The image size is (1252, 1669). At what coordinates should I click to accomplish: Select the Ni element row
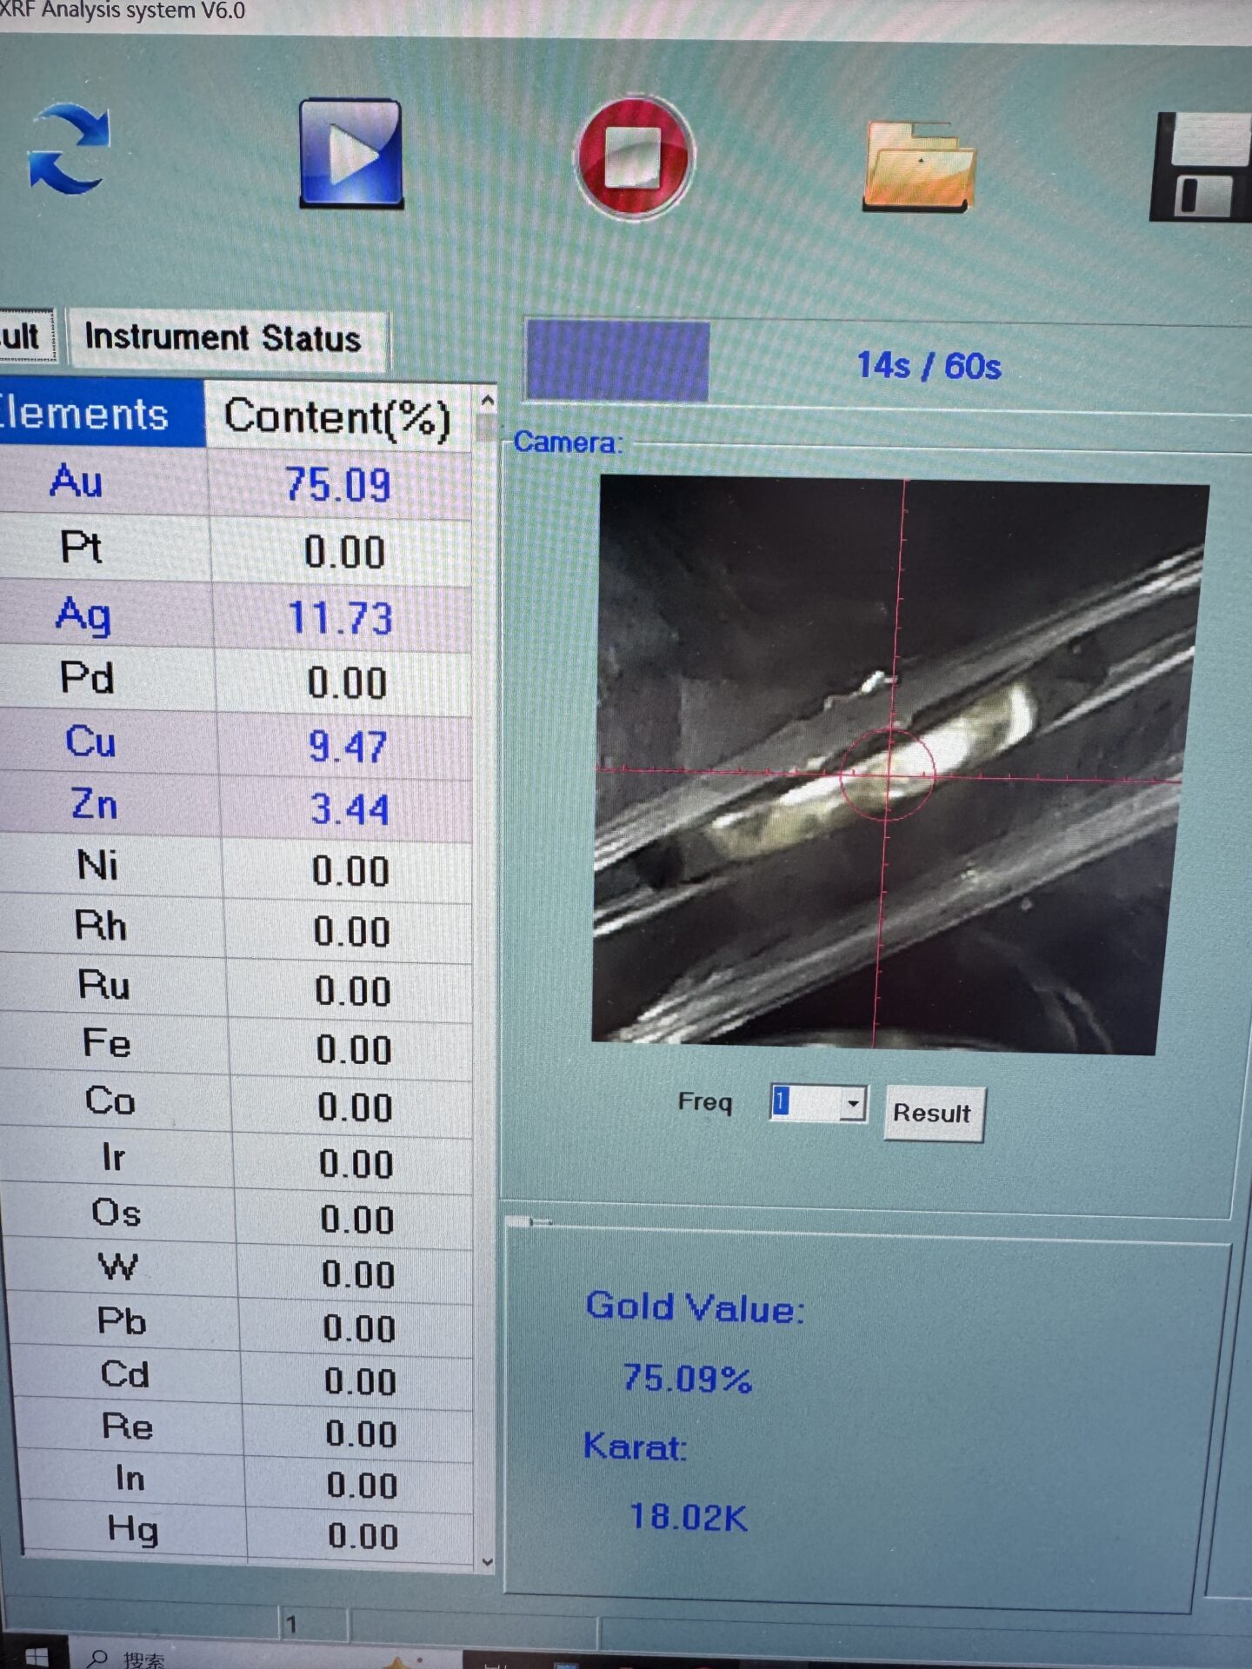tap(235, 868)
